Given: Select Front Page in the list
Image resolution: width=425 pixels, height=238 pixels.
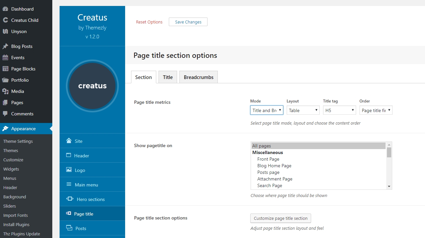Looking at the screenshot, I should (x=268, y=159).
